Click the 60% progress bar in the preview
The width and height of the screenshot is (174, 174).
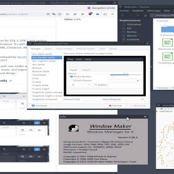point(126,75)
